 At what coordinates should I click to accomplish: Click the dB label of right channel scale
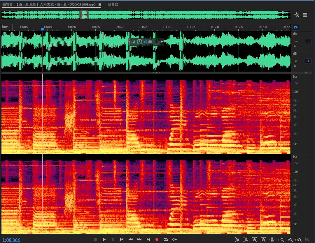click(295, 54)
